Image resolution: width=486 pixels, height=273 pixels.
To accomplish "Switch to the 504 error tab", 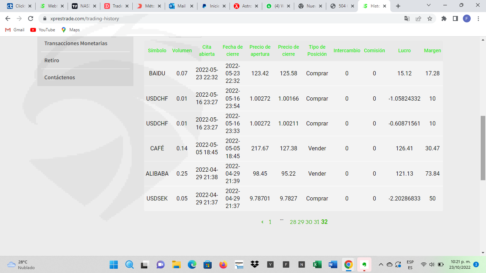I will tap(343, 6).
